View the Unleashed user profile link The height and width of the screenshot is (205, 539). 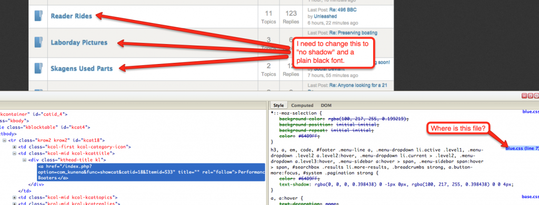[x=325, y=16]
